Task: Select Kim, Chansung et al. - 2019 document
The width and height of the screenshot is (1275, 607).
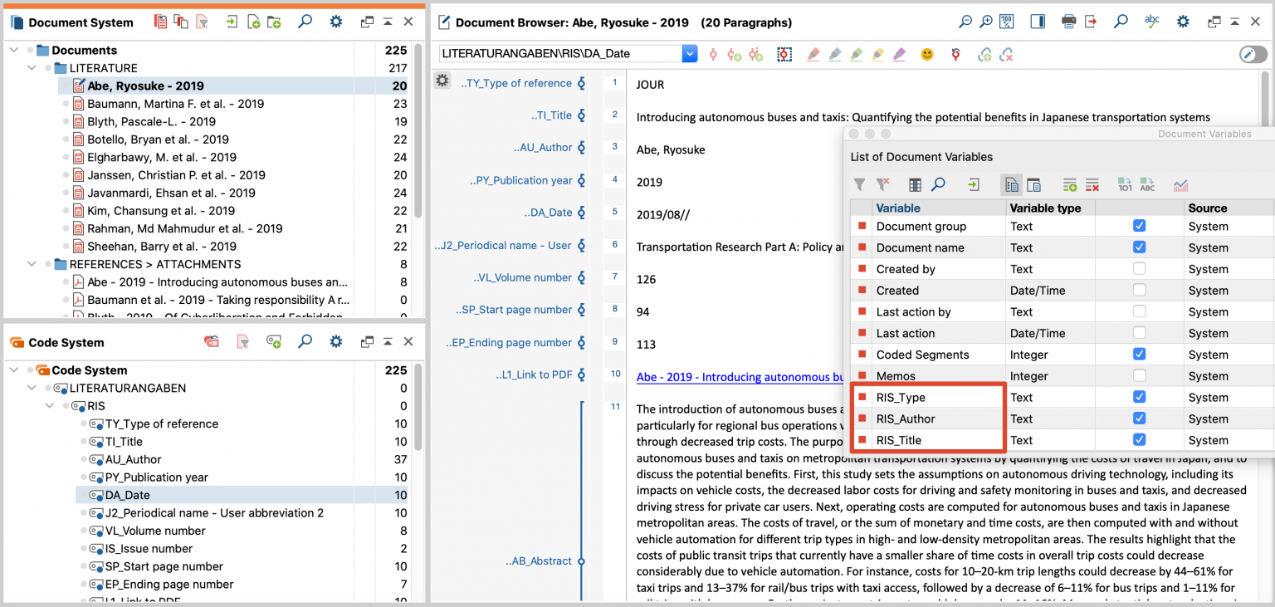Action: tap(161, 211)
